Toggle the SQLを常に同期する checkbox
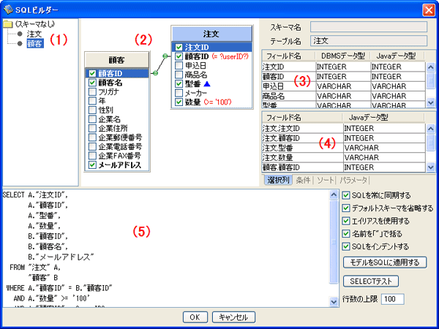The width and height of the screenshot is (439, 329). point(347,194)
